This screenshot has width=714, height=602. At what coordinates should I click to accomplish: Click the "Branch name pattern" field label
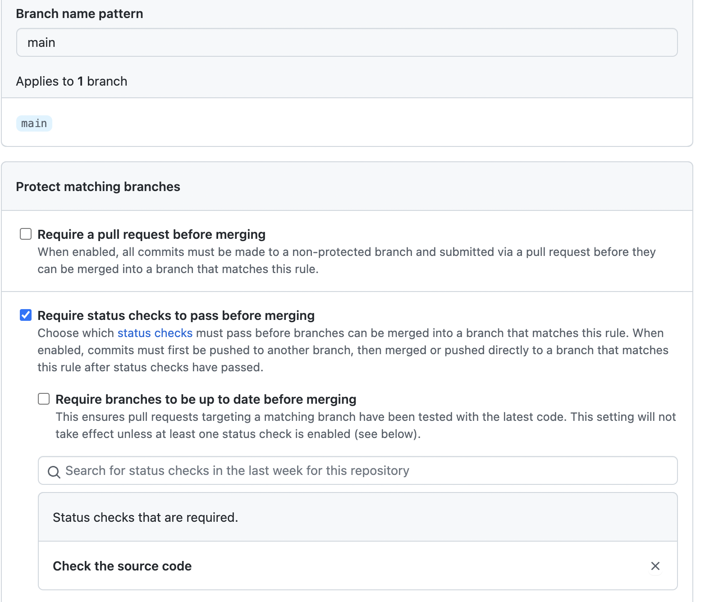click(79, 14)
